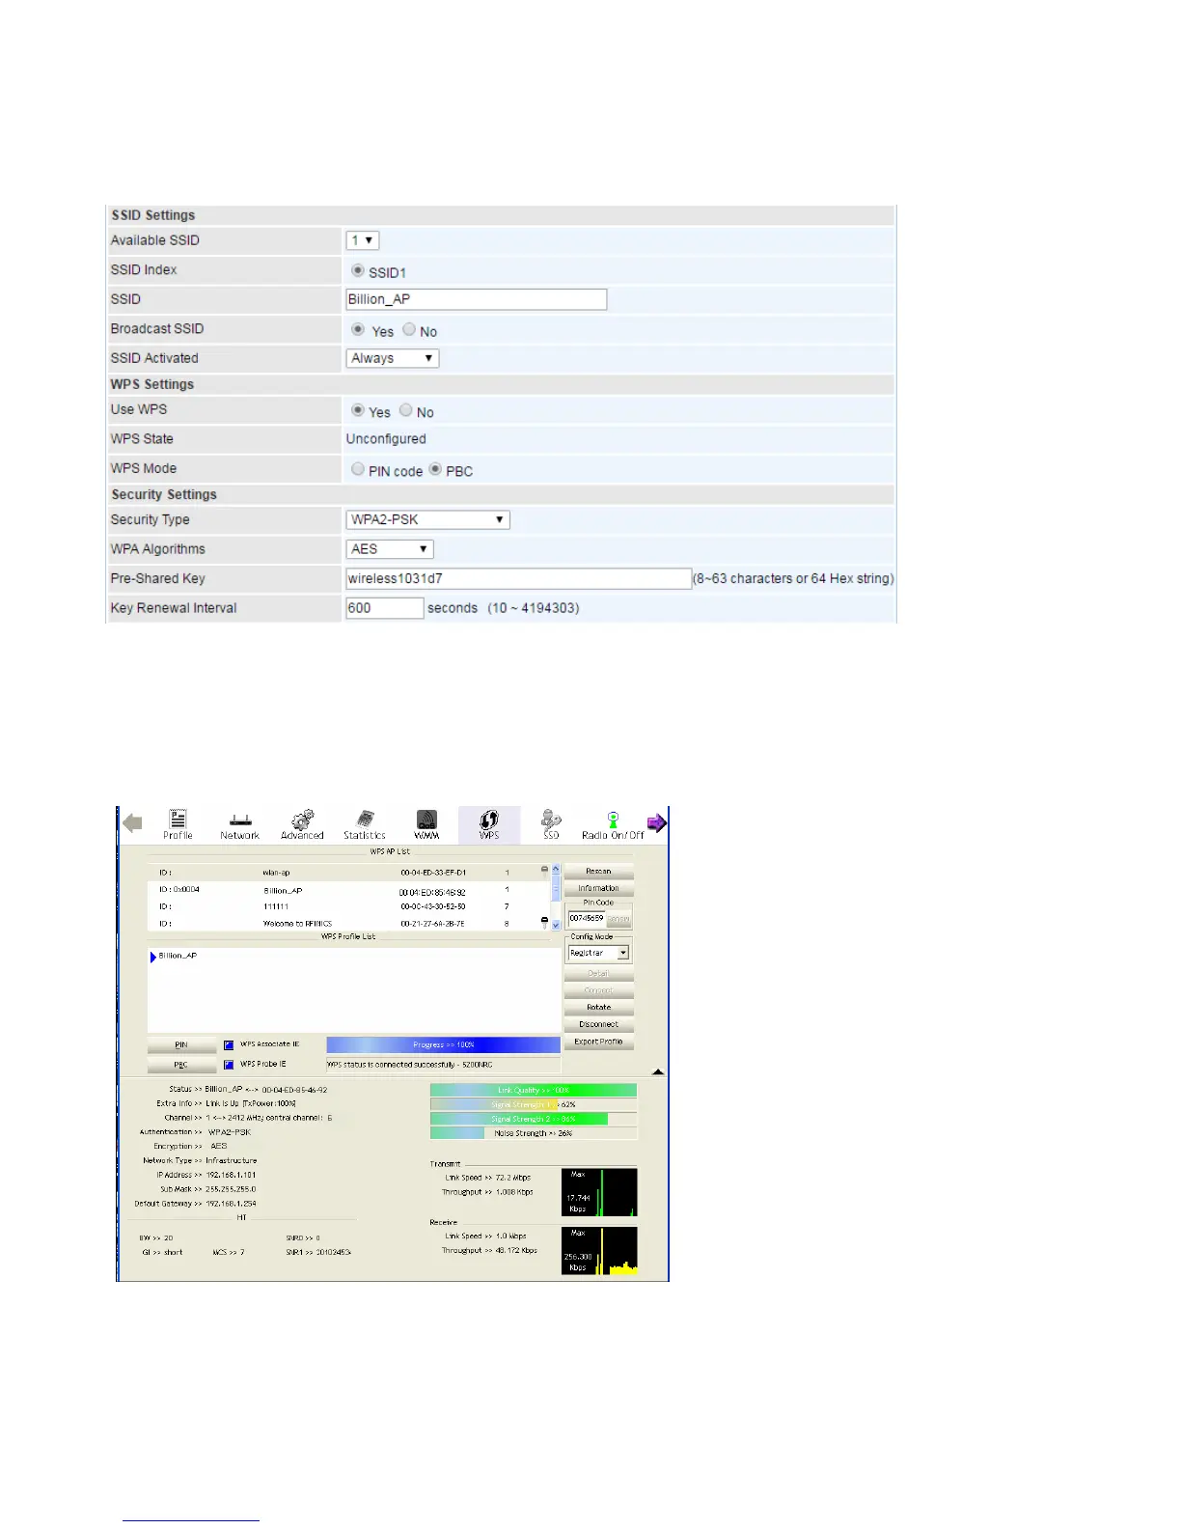Open the Config Mode Registrar dropdown
1181x1529 pixels.
[x=598, y=953]
